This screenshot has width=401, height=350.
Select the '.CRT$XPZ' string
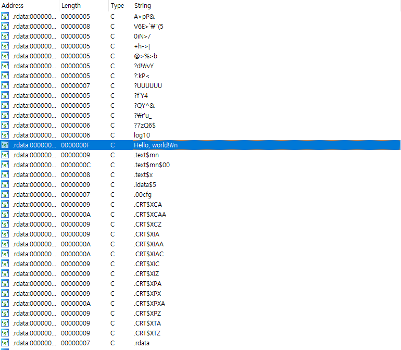[147, 314]
